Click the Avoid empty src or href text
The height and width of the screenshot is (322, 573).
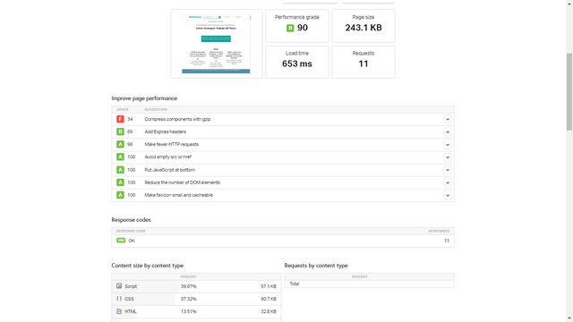pyautogui.click(x=168, y=157)
